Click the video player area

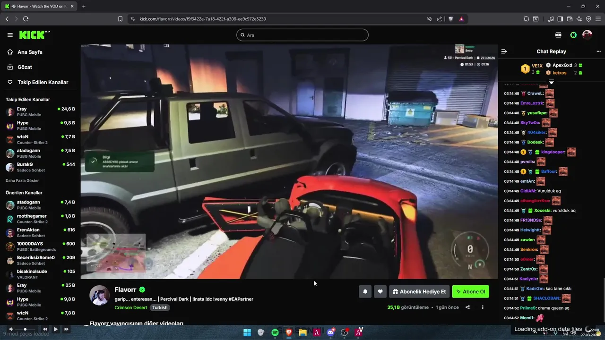289,161
